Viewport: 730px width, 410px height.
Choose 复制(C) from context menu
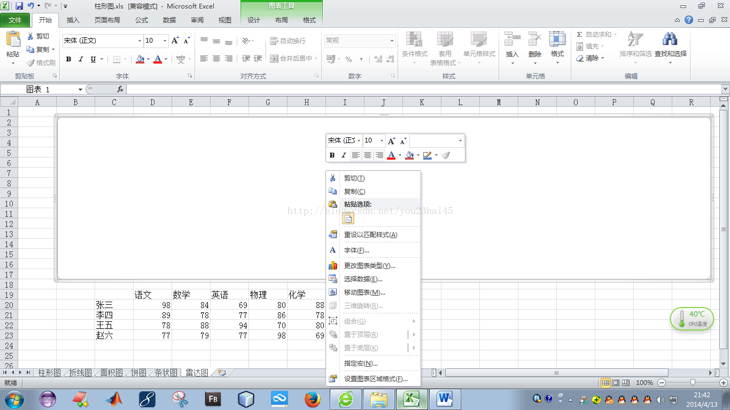[x=373, y=192]
